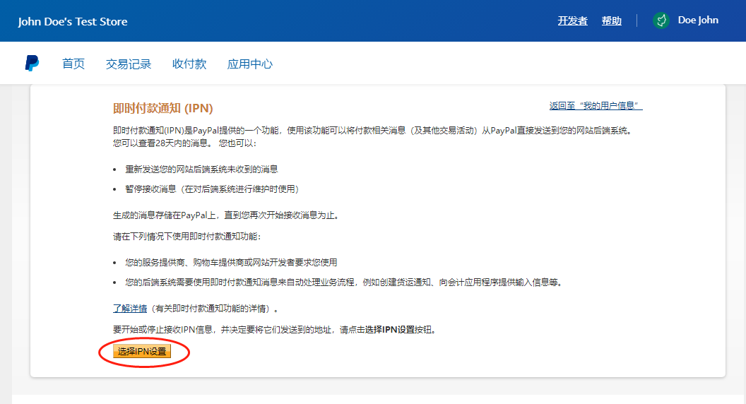746x404 pixels.
Task: Click the line 请在下列情况下使用即时付款通知功能
Action: coord(187,237)
